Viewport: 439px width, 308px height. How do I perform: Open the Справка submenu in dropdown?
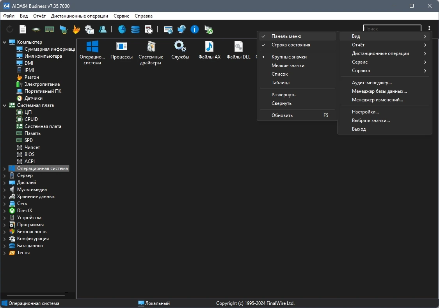point(385,71)
